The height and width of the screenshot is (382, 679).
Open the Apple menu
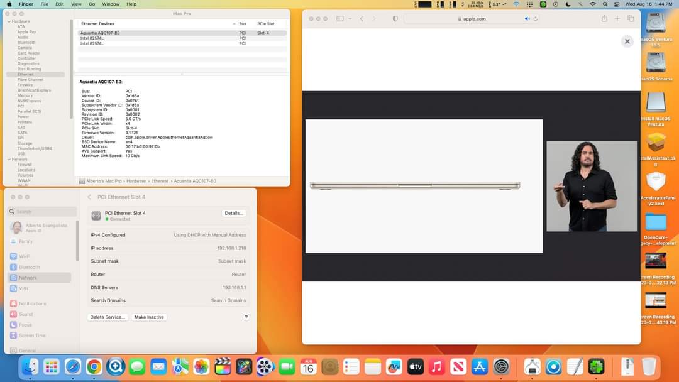(9, 4)
